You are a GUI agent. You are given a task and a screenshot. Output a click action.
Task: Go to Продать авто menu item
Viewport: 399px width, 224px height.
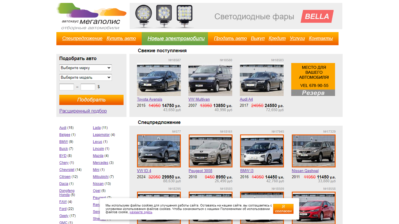[230, 38]
